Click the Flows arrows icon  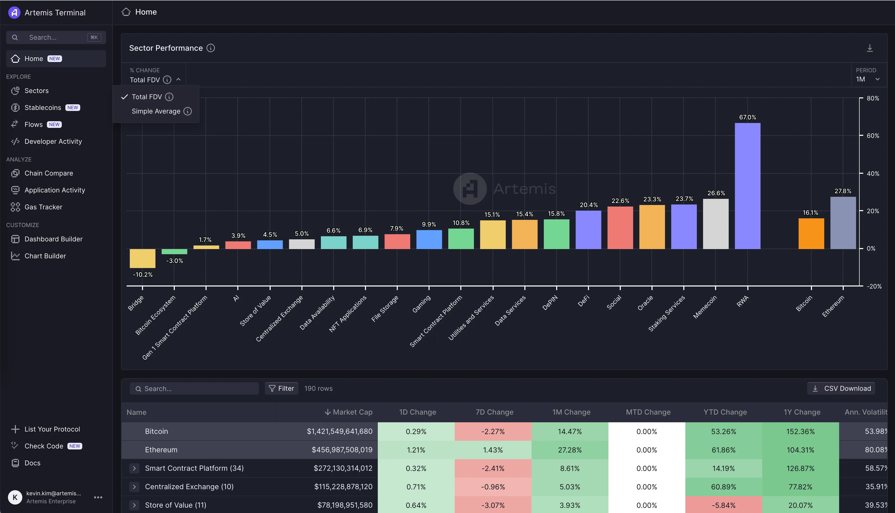pyautogui.click(x=15, y=124)
